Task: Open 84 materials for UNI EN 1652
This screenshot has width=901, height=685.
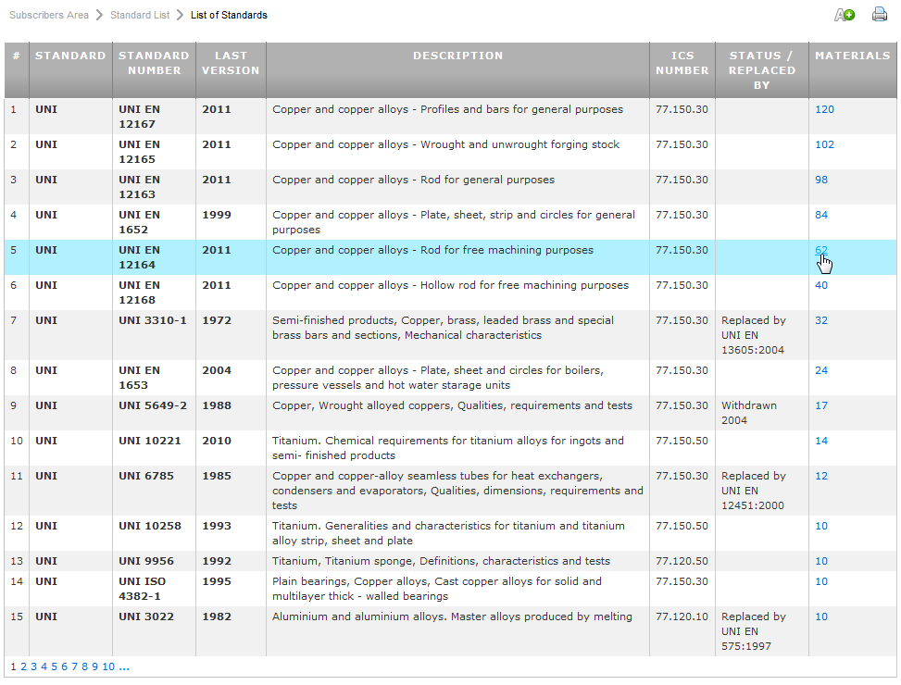Action: point(821,215)
